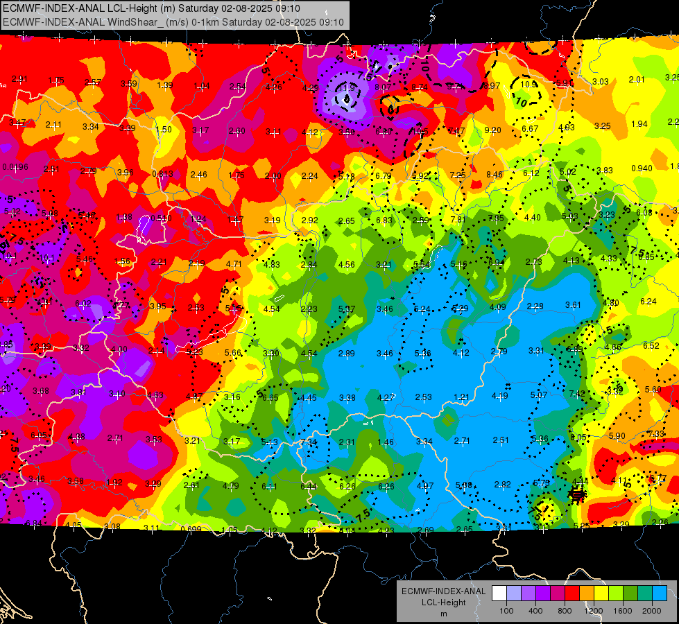Select the grid value 7.34

(x=309, y=442)
